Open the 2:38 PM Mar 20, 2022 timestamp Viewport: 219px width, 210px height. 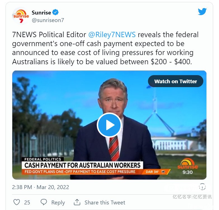click(41, 187)
